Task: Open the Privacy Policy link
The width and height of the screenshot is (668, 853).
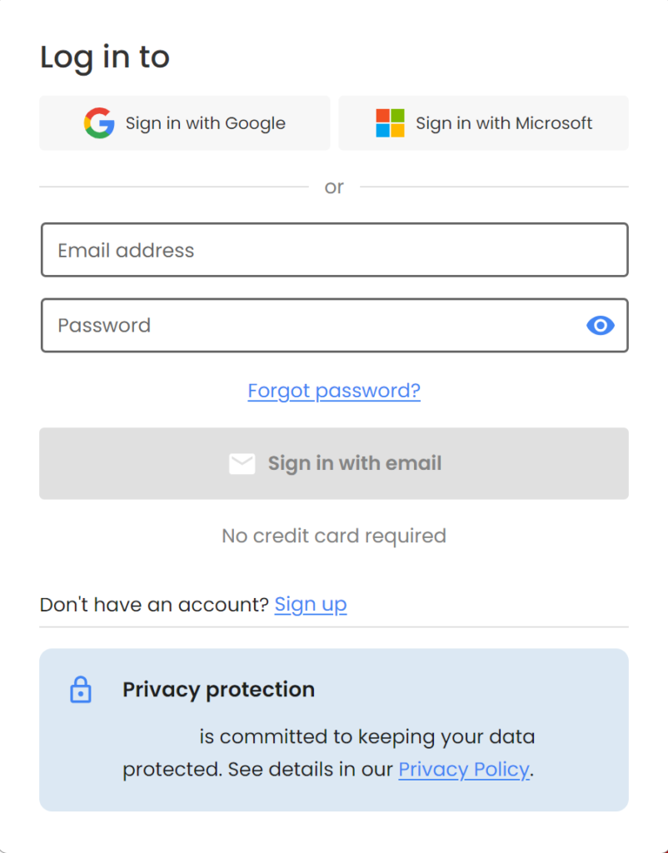Action: point(464,770)
